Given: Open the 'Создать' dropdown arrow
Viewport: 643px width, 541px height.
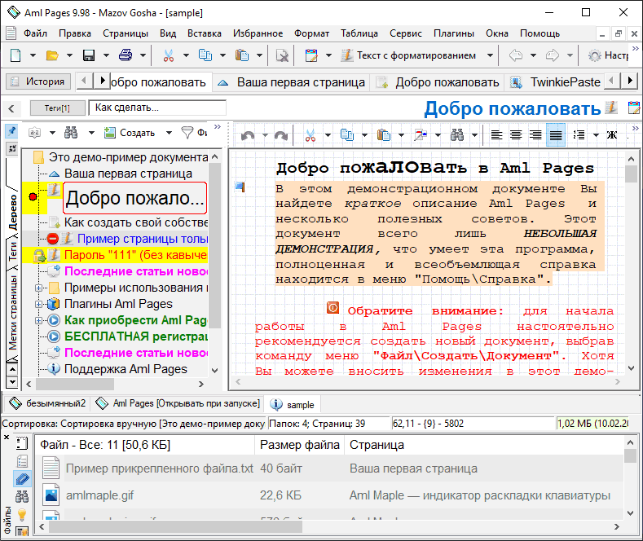Looking at the screenshot, I should pyautogui.click(x=169, y=132).
